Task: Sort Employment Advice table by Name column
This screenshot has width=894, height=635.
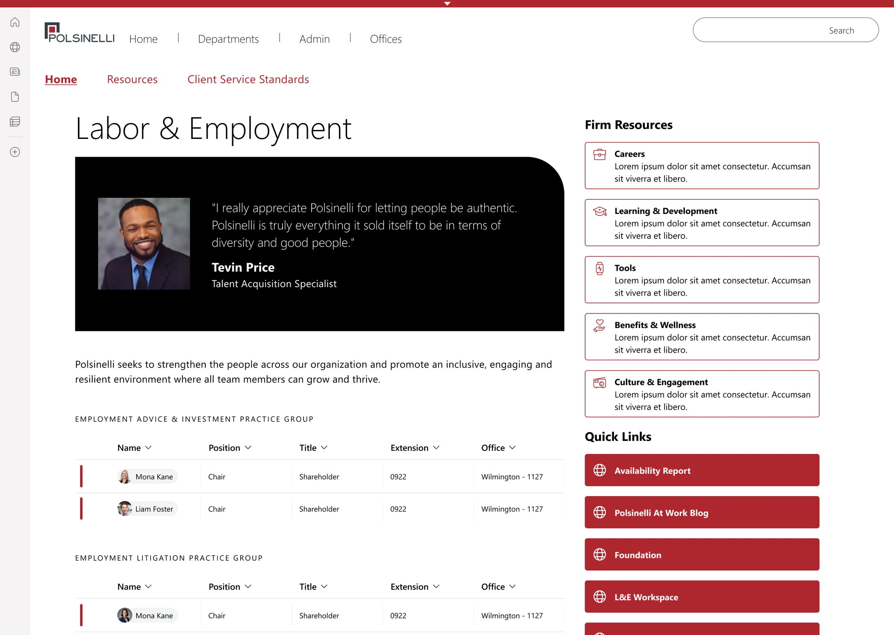Action: (134, 447)
